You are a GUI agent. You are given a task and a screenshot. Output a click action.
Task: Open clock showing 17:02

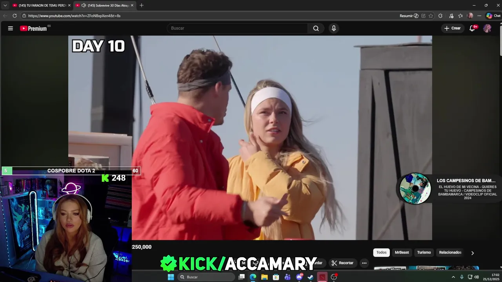click(491, 277)
